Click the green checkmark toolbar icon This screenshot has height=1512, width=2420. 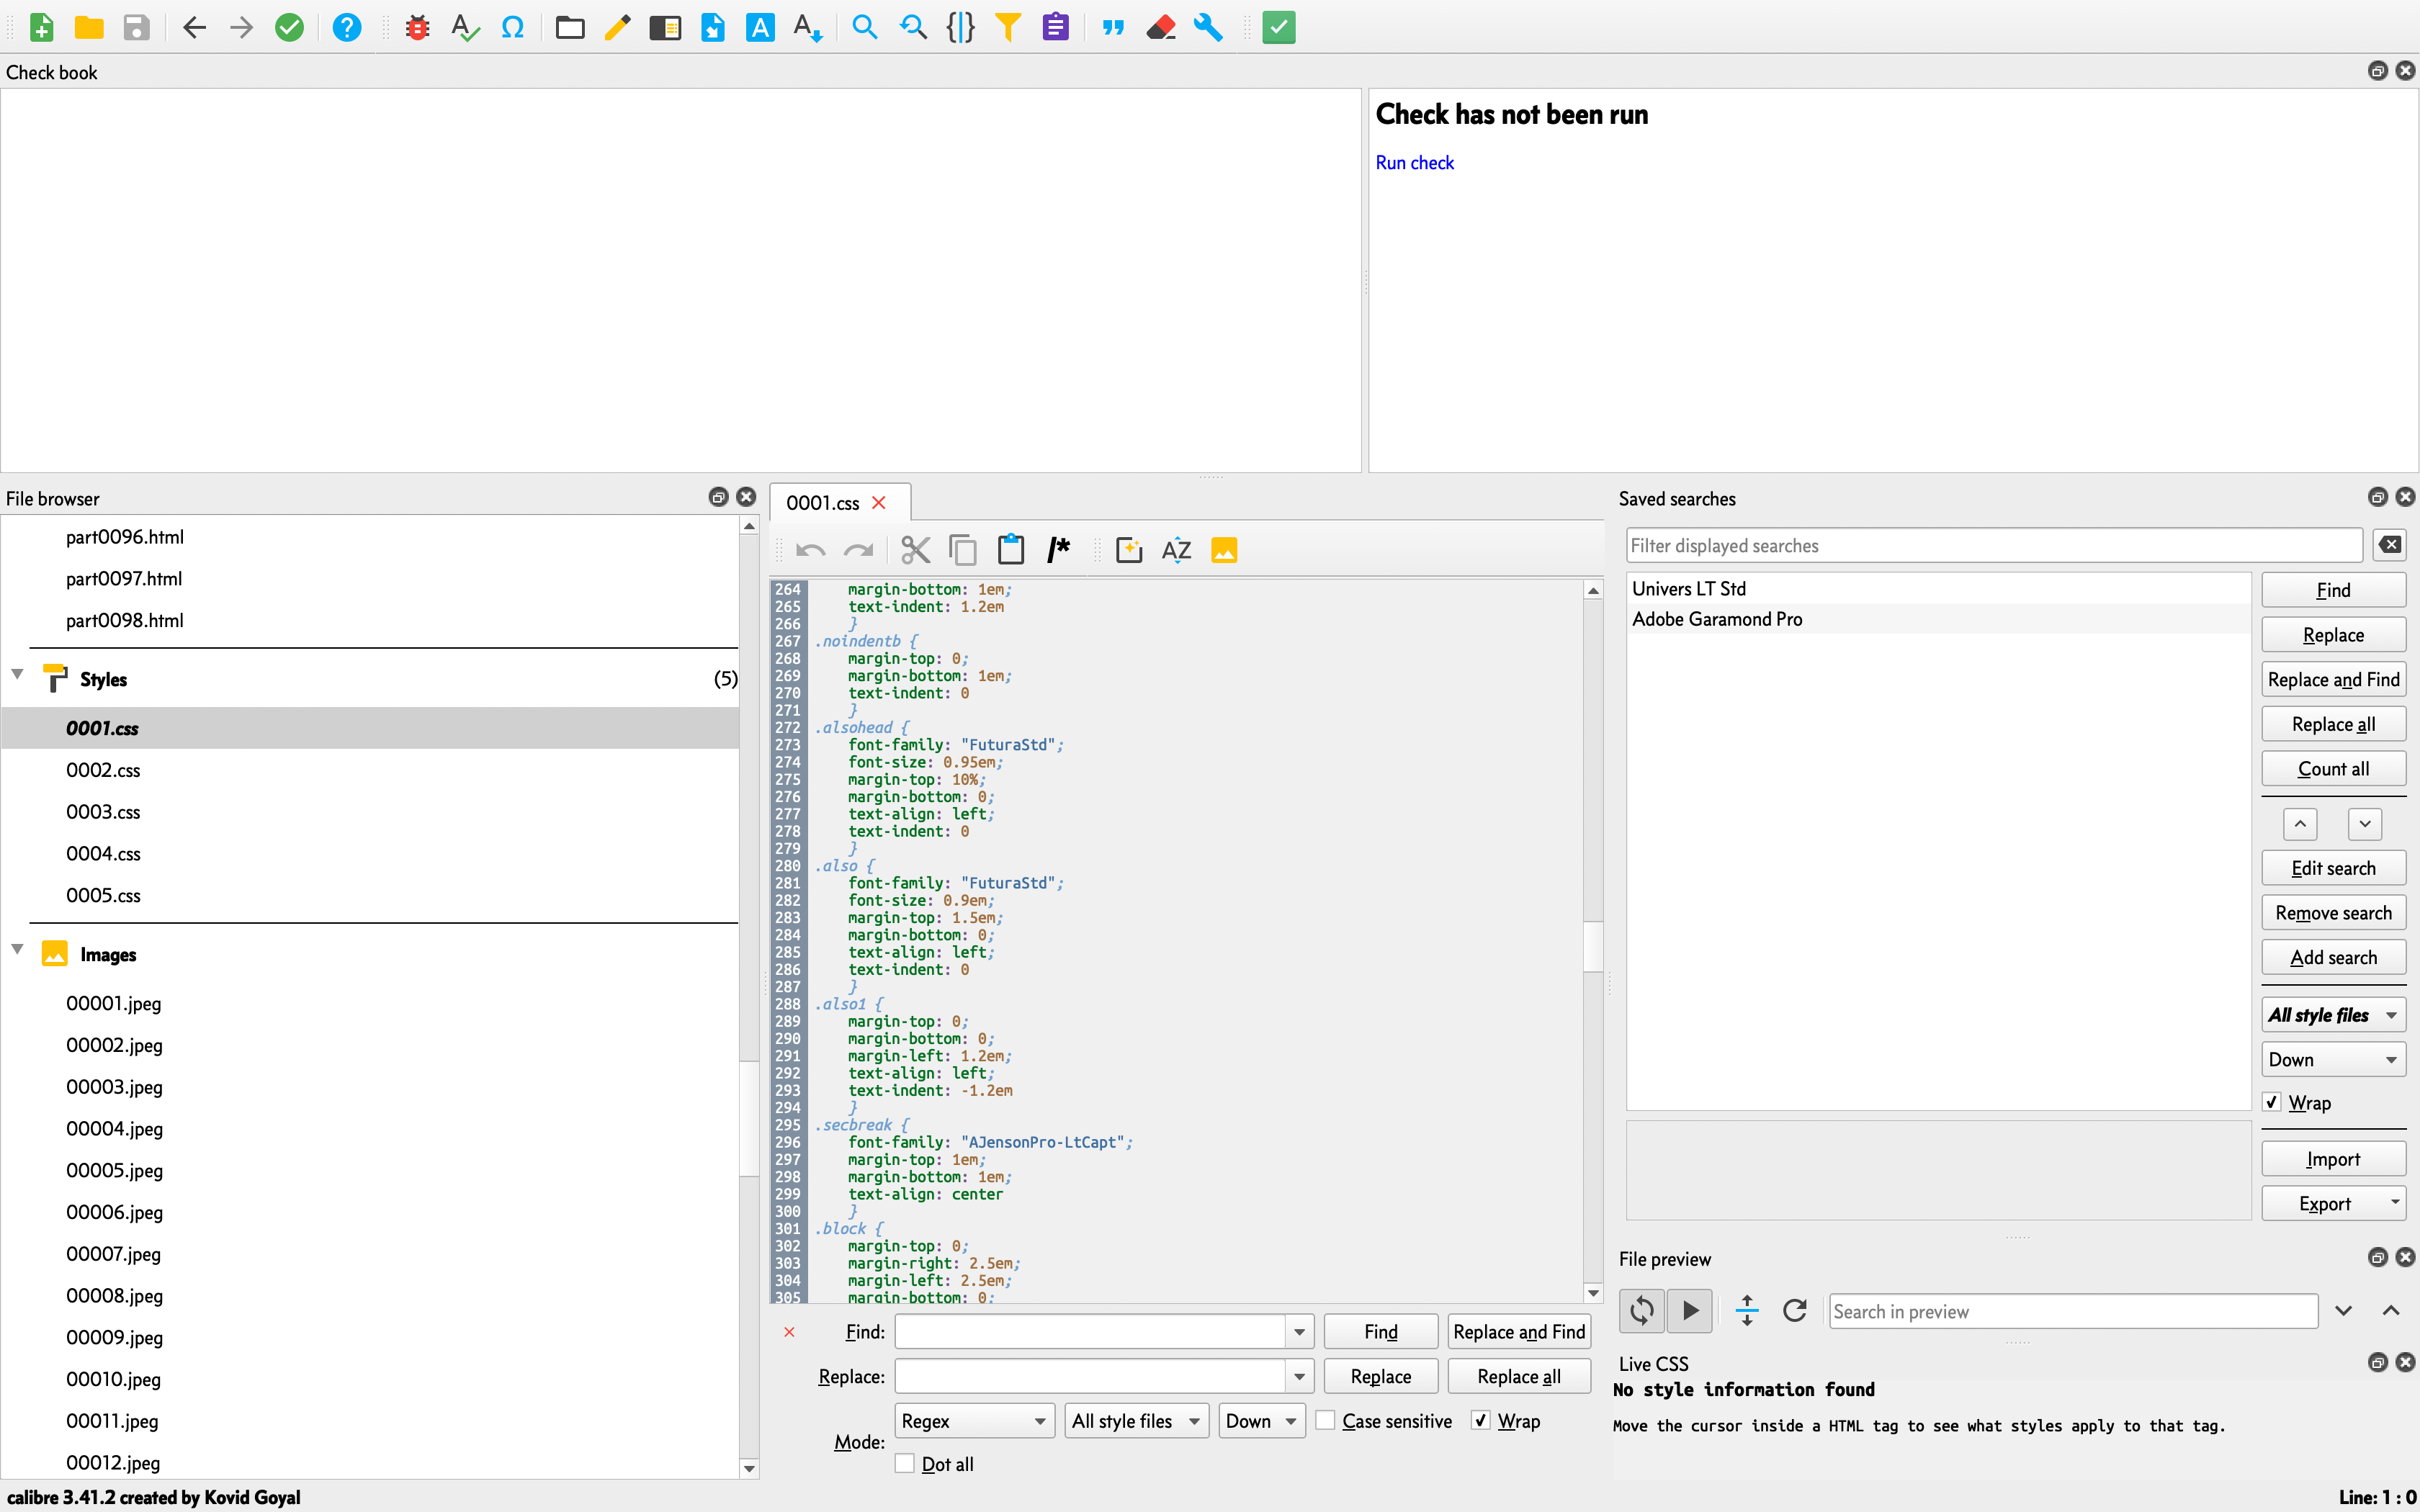[289, 27]
